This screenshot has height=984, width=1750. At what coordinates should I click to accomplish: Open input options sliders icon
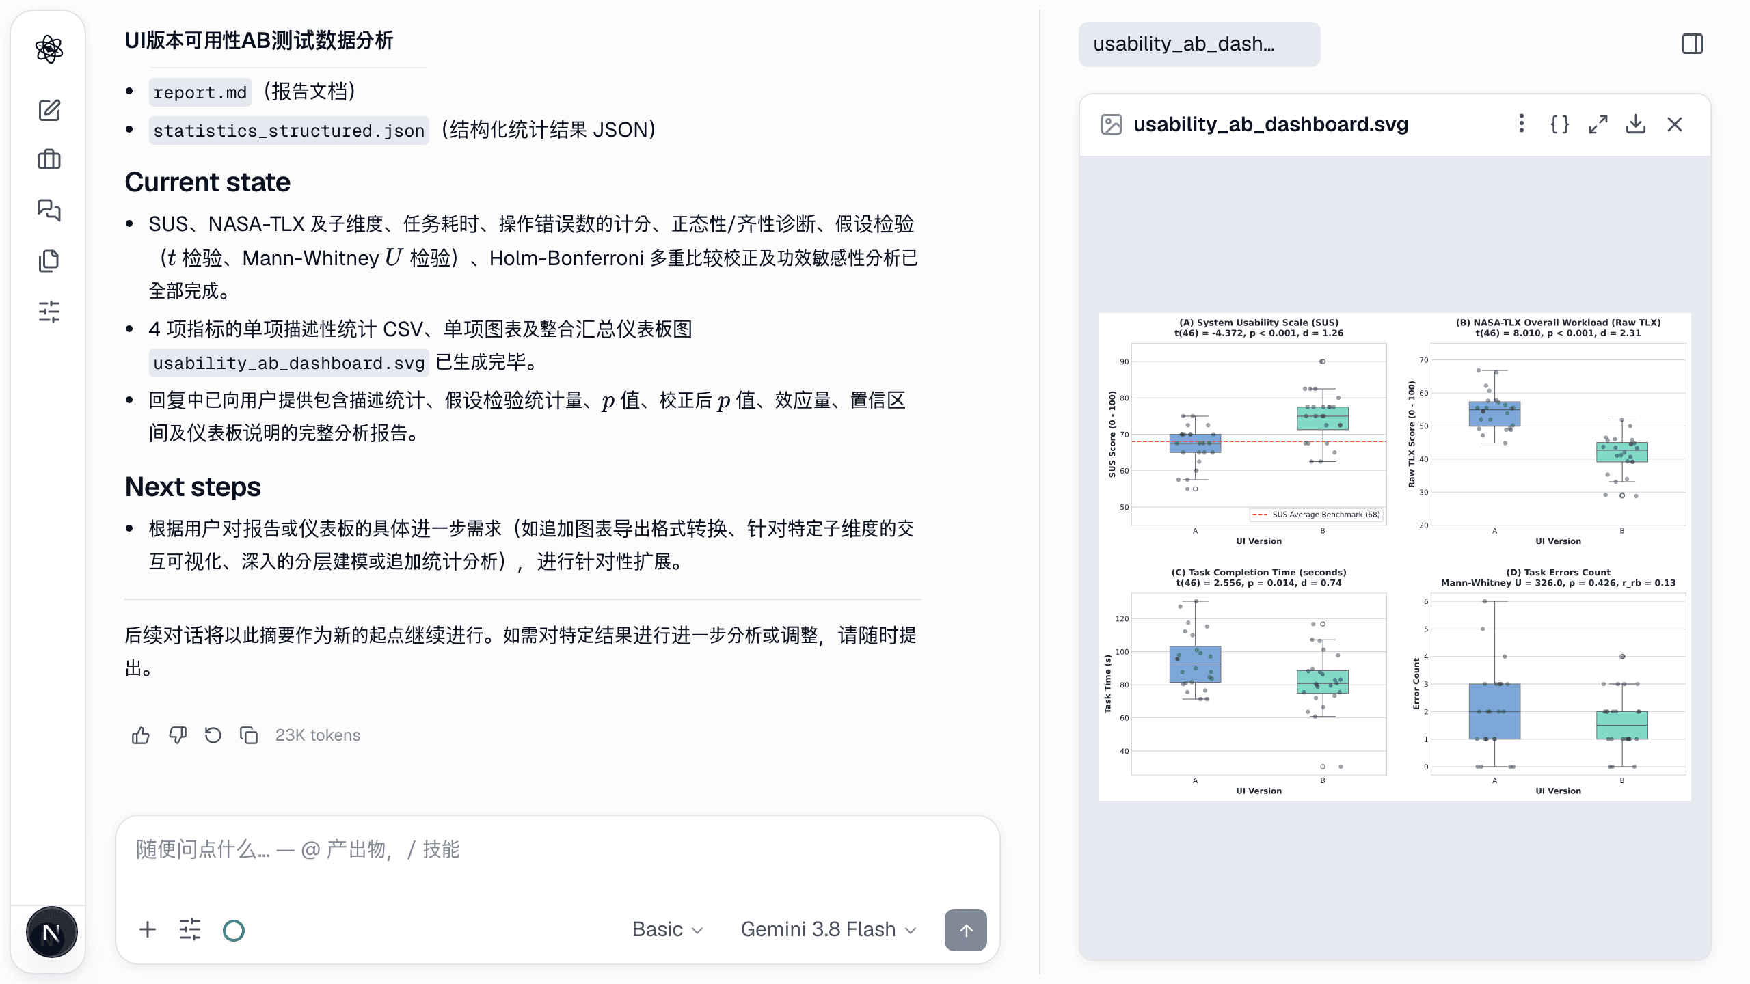[x=190, y=929]
